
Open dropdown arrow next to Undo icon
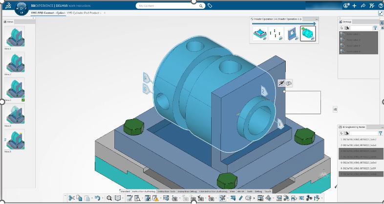click(x=102, y=198)
